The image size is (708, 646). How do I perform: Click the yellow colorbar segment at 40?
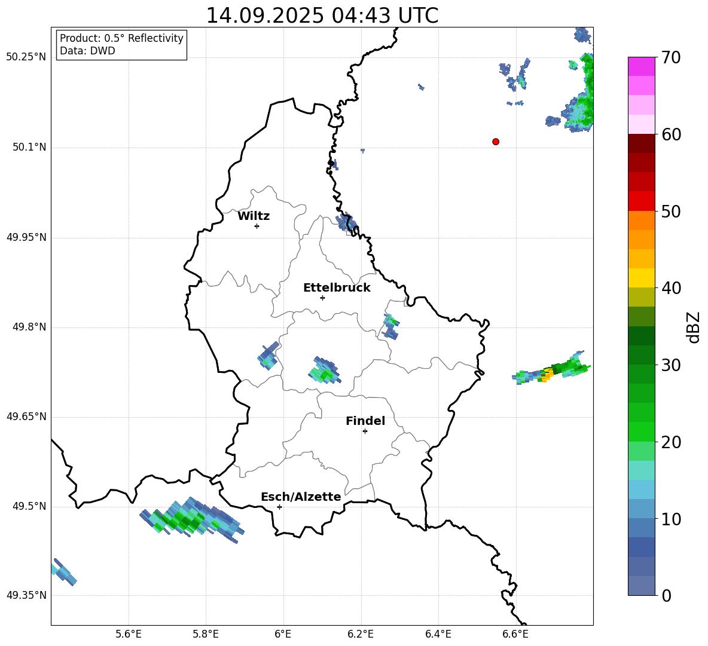pyautogui.click(x=642, y=278)
